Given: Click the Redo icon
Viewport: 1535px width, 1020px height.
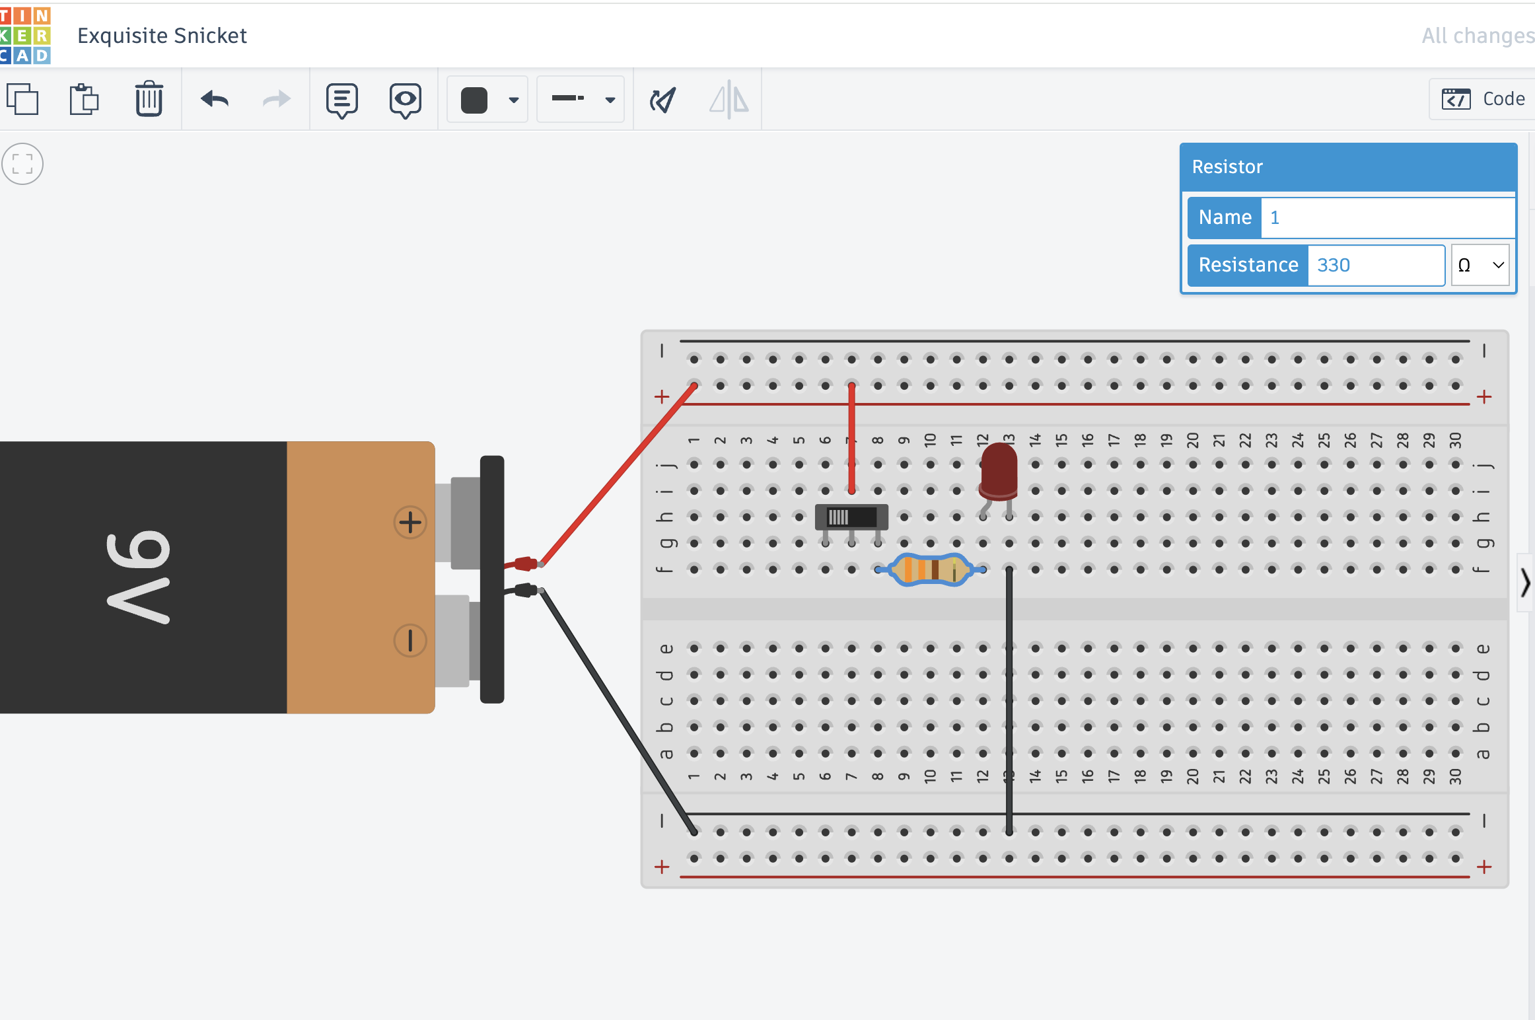Looking at the screenshot, I should (x=276, y=99).
